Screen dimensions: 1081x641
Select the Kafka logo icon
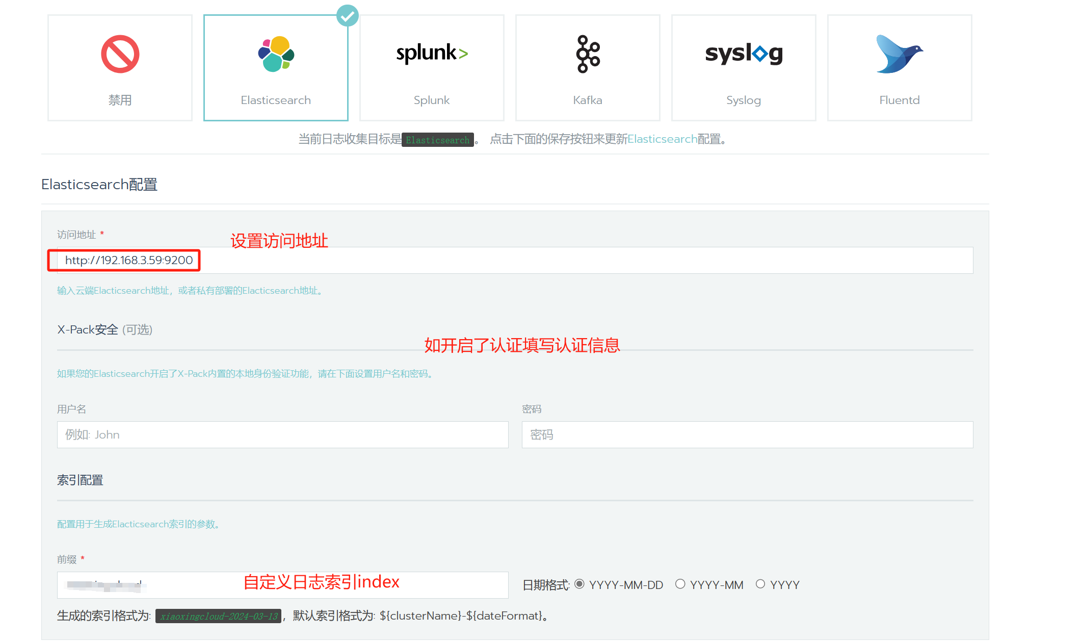[588, 54]
